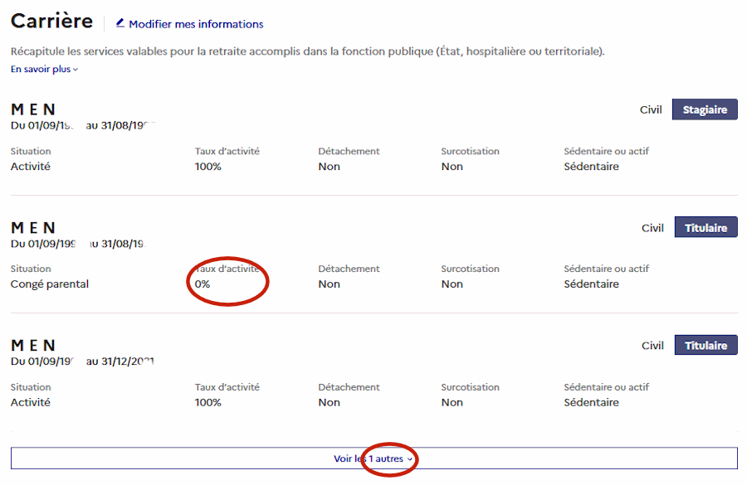The image size is (747, 485).
Task: Click the Sédentaire value in the first entry
Action: [591, 167]
